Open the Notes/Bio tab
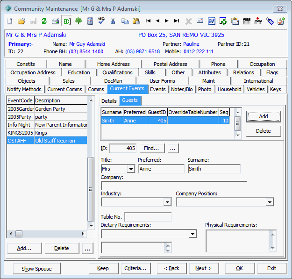The width and height of the screenshot is (292, 279). 182,89
